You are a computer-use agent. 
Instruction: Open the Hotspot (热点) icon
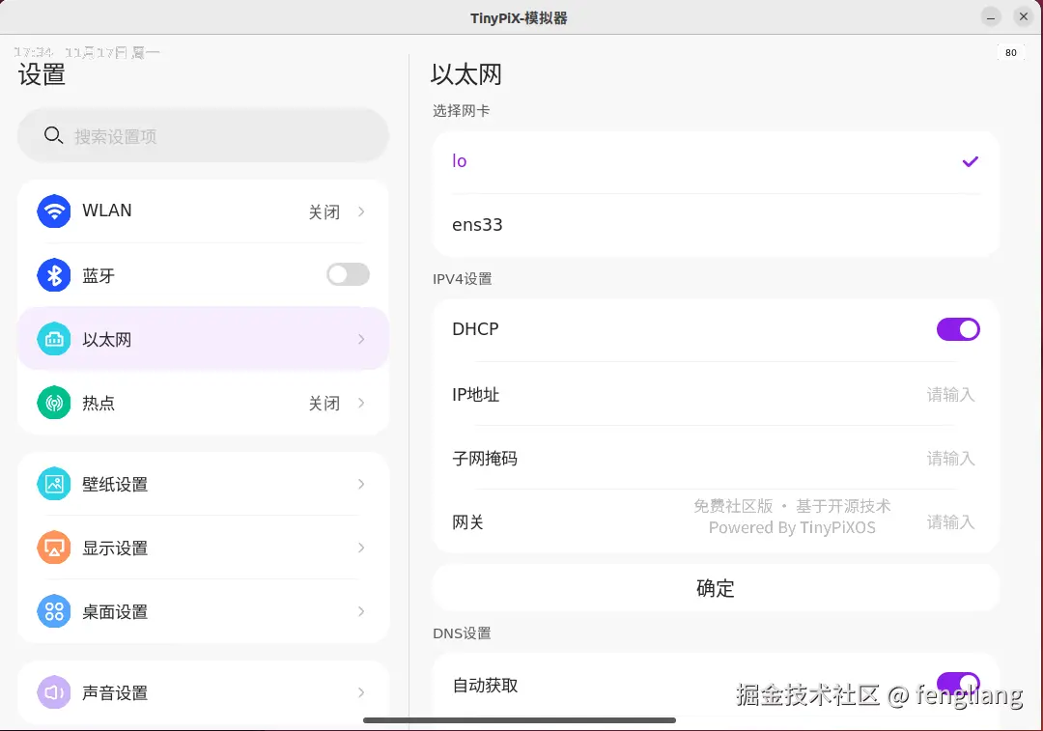[x=53, y=403]
